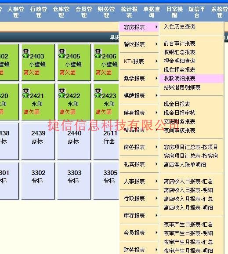Open 夜审产生日报表-汇总 entry
The height and width of the screenshot is (254, 228).
click(188, 225)
